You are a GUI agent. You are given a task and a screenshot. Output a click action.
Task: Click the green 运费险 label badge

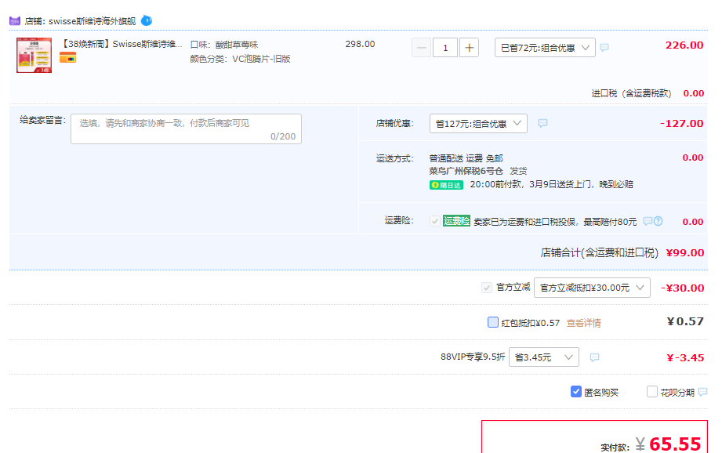pos(456,221)
